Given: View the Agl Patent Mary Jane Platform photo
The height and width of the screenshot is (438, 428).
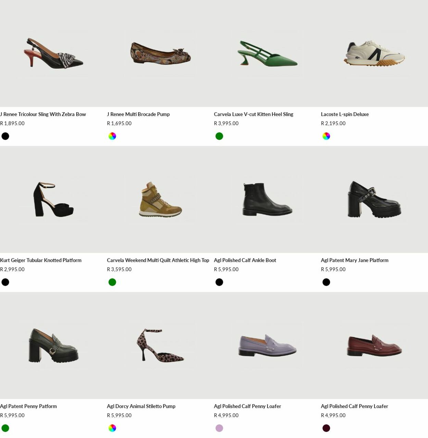Looking at the screenshot, I should [x=374, y=199].
